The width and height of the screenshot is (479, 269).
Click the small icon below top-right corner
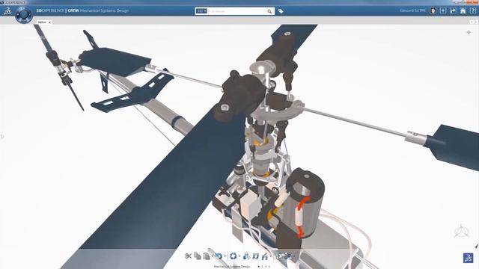pyautogui.click(x=469, y=32)
